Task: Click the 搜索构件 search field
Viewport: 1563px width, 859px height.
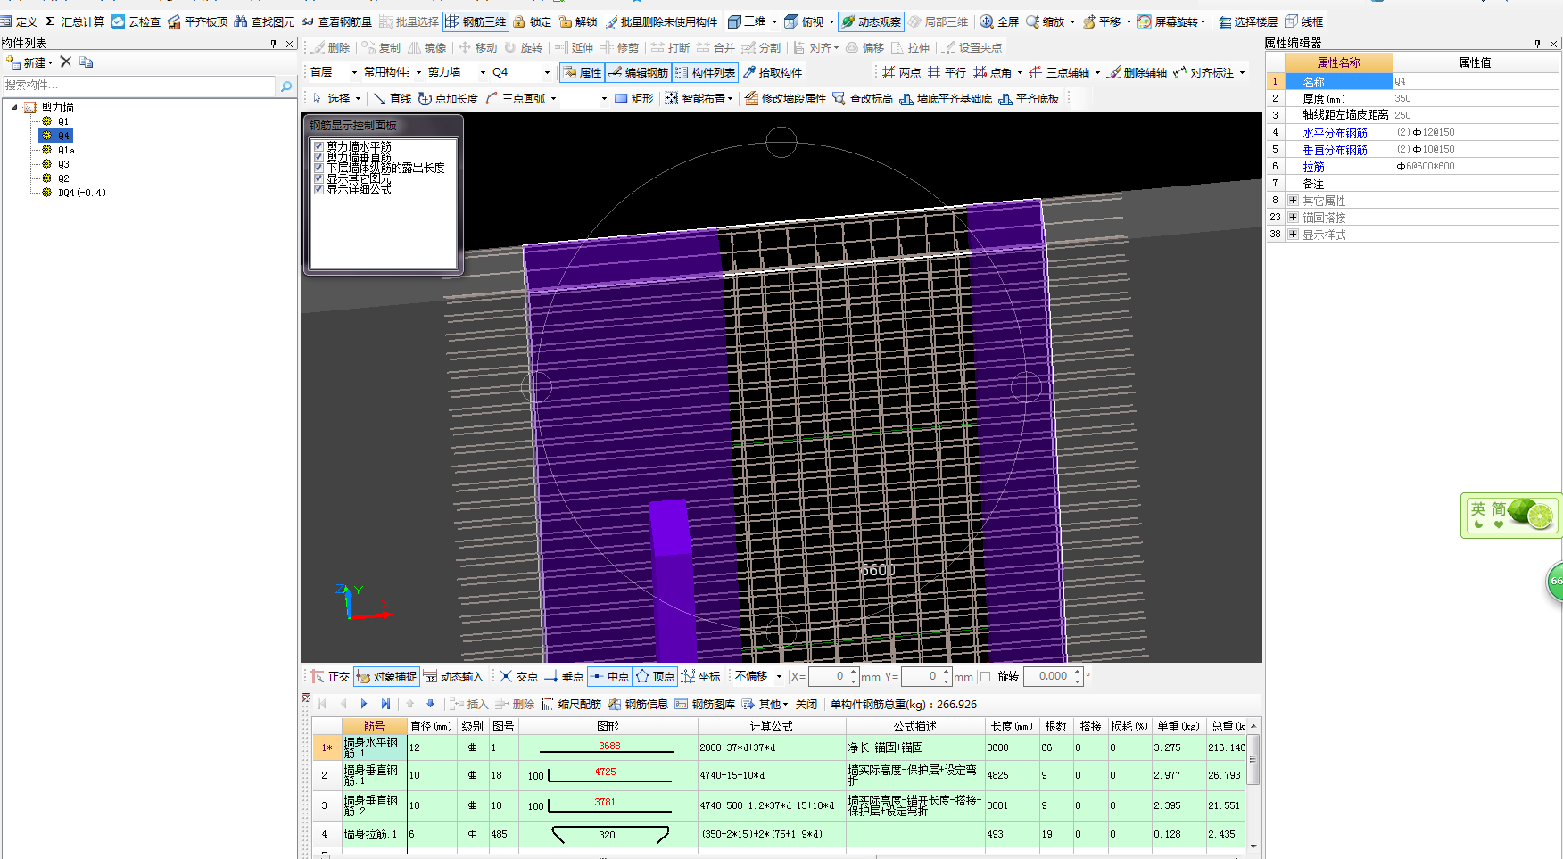Action: [138, 86]
